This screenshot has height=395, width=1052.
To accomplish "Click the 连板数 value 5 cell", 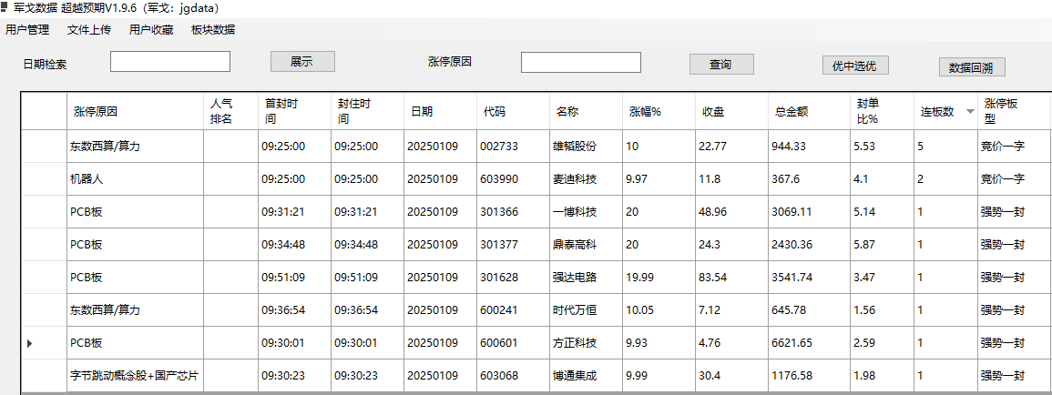I will point(945,147).
